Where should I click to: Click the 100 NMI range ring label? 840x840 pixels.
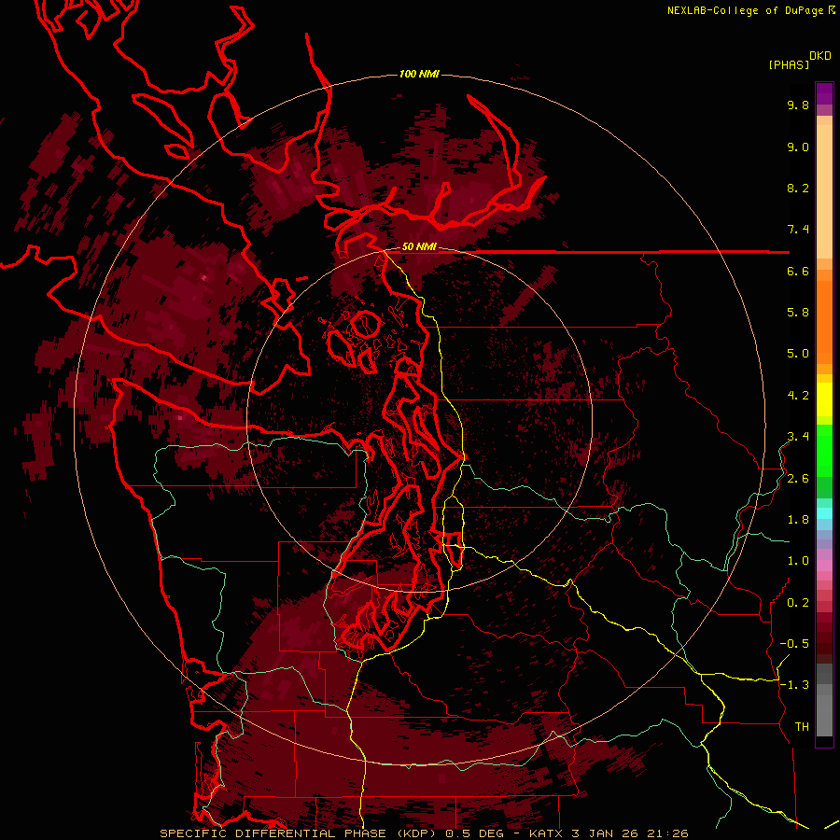click(419, 74)
